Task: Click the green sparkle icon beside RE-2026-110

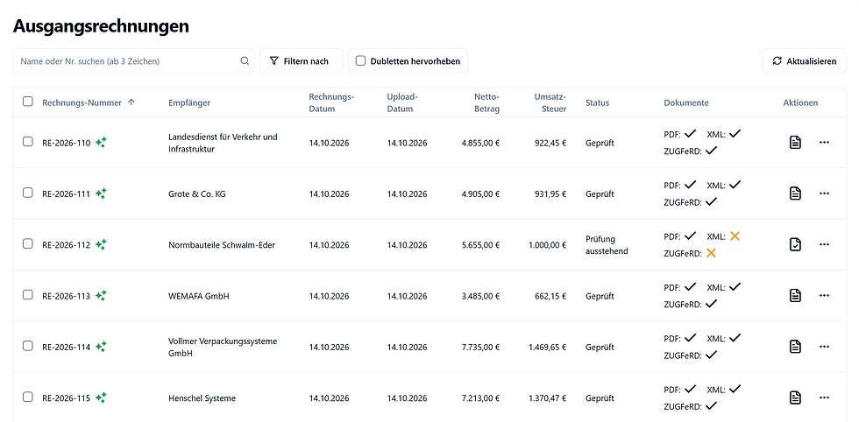Action: point(101,143)
